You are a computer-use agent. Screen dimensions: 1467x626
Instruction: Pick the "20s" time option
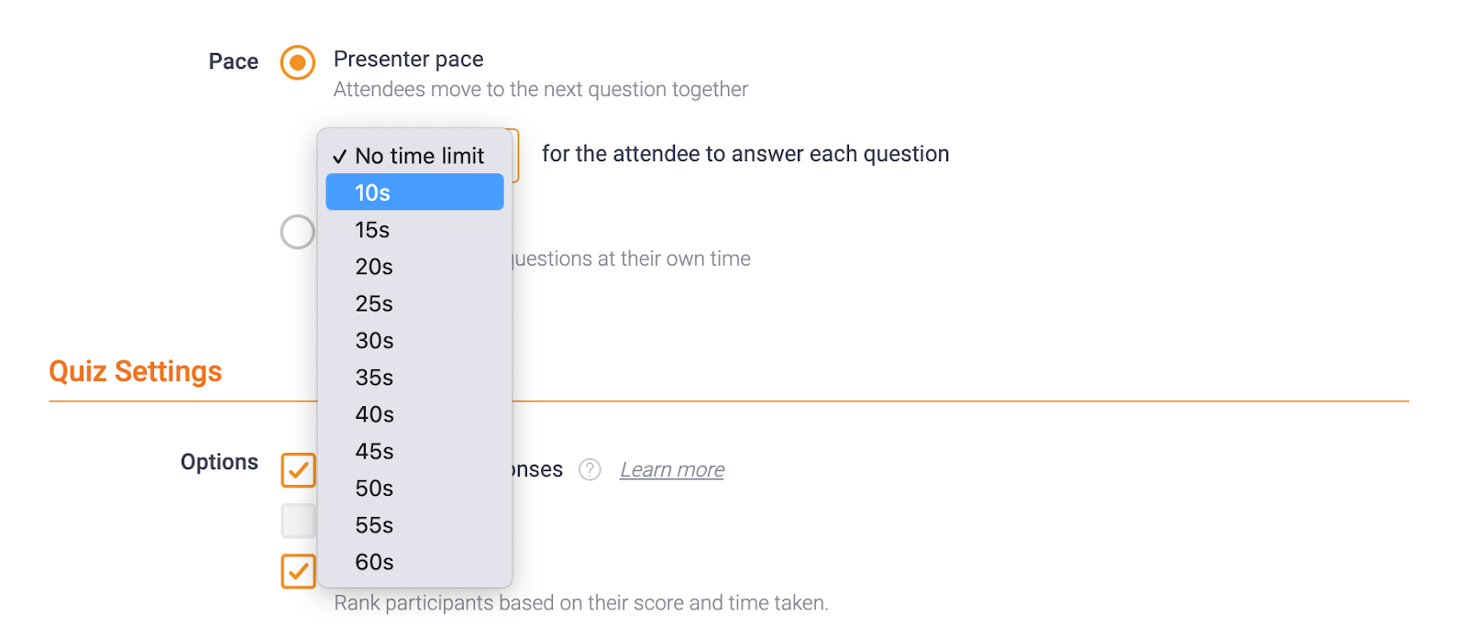coord(414,267)
